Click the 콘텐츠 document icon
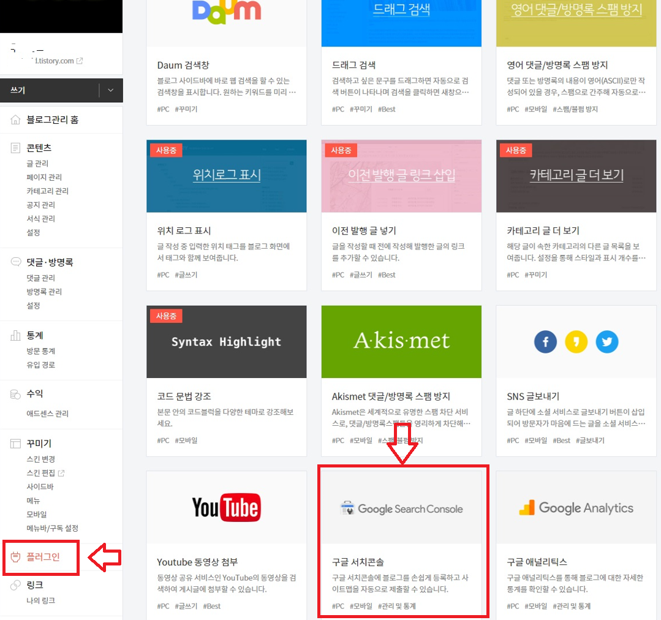This screenshot has width=661, height=620. point(15,148)
